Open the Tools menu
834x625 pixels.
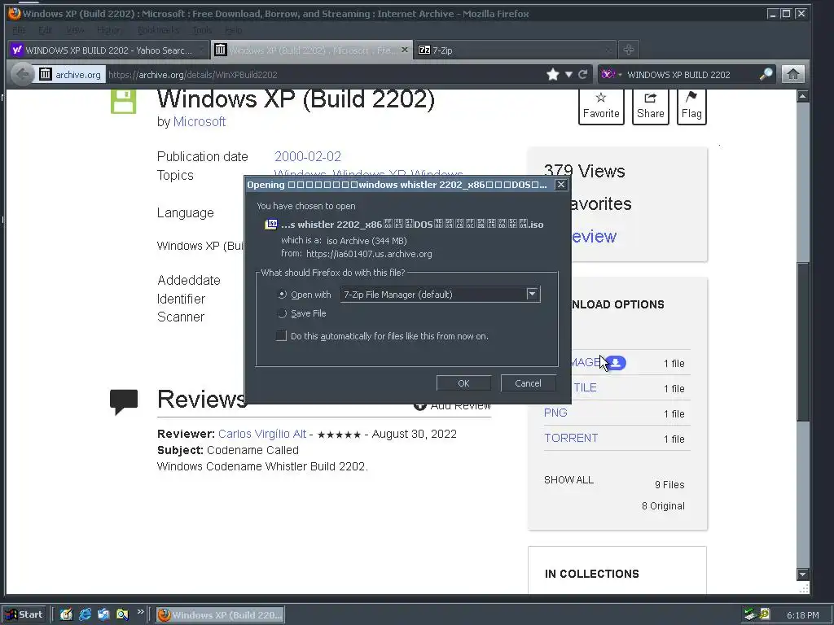pos(202,30)
